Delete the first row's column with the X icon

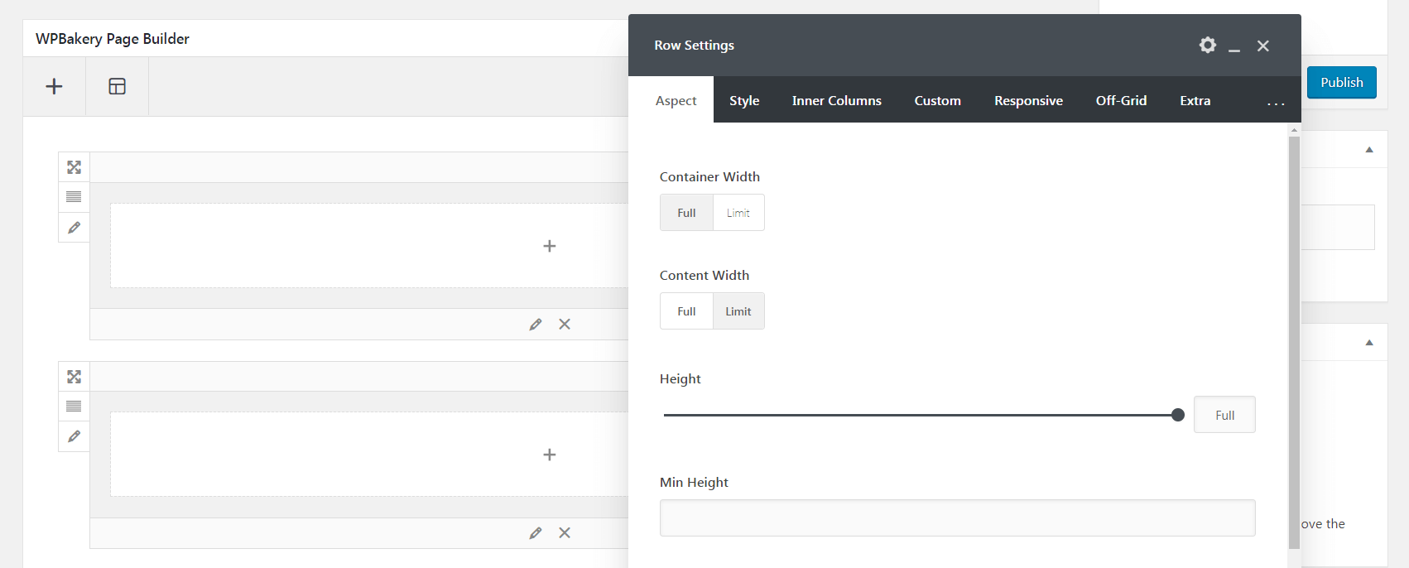[565, 325]
